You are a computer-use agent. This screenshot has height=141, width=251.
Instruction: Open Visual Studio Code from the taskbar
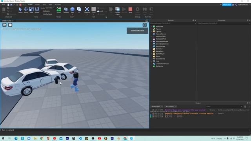pyautogui.click(x=80, y=138)
